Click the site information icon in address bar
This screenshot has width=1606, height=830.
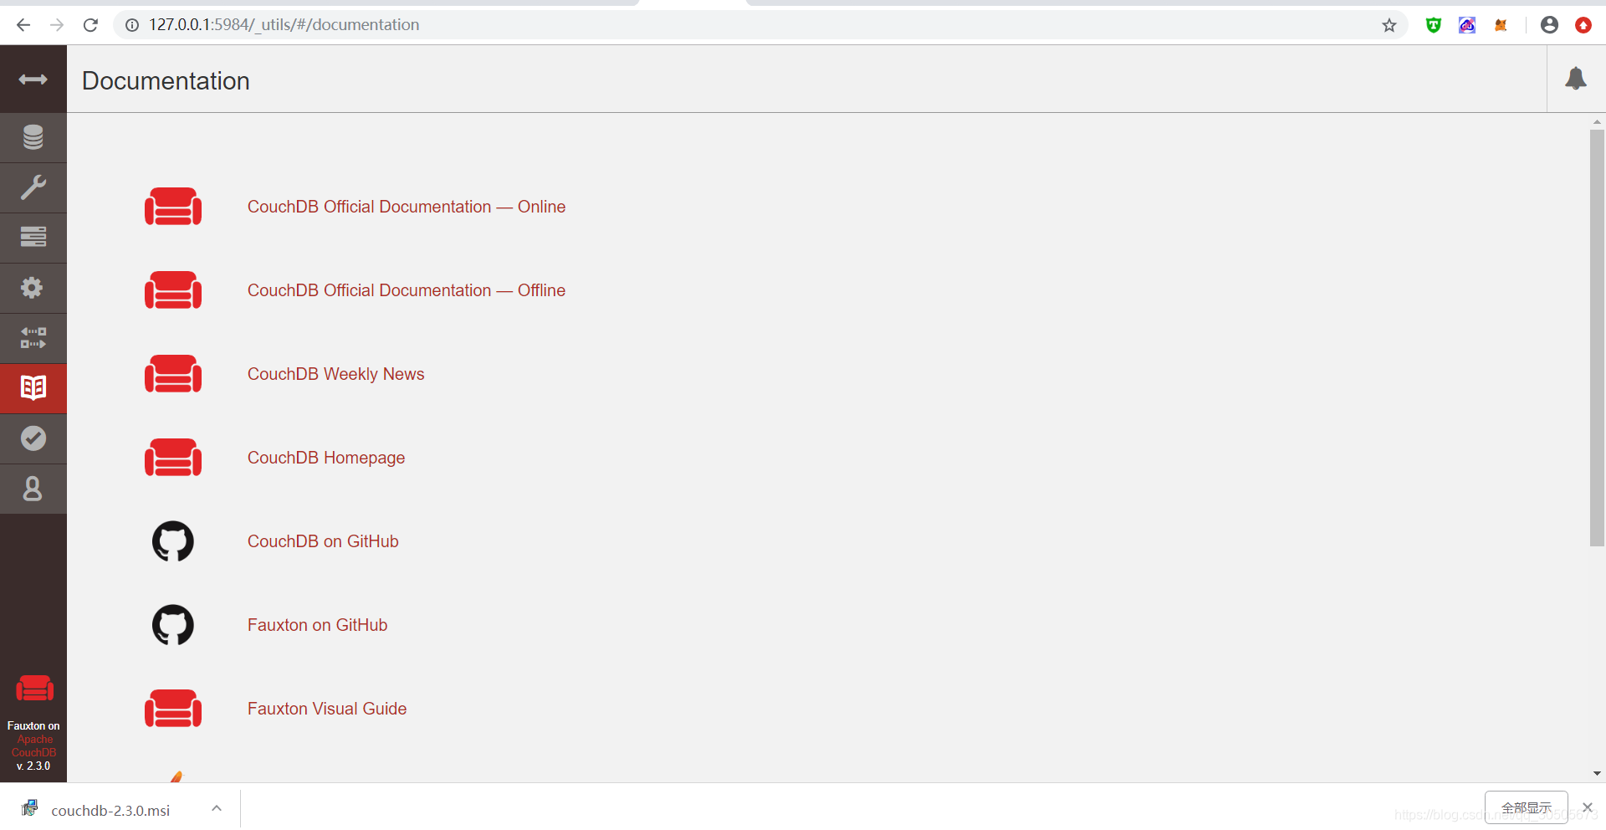tap(132, 25)
